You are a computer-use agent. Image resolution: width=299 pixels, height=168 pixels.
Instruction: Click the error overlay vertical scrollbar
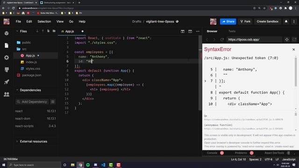click(296, 71)
